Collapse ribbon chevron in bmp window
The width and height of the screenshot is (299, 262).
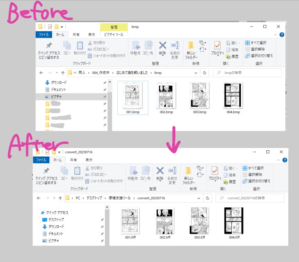[275, 35]
